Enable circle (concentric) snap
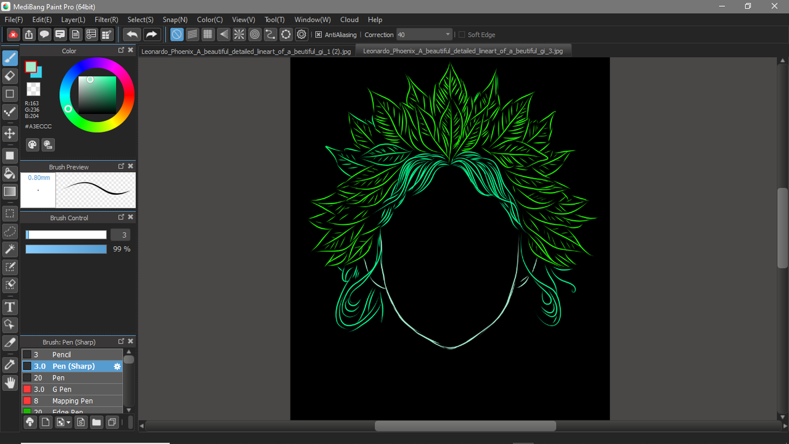The image size is (789, 444). click(255, 35)
